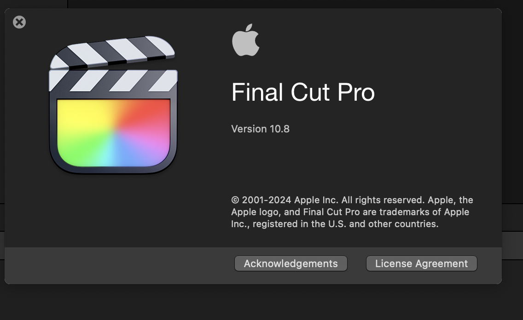The height and width of the screenshot is (320, 523).
Task: Click the empty area below the clapperboard icon
Action: point(113,211)
